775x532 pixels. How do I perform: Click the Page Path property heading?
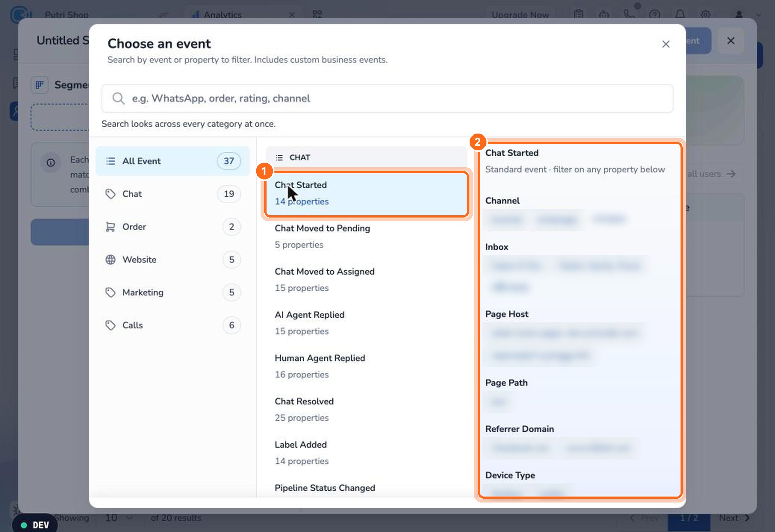(x=506, y=383)
